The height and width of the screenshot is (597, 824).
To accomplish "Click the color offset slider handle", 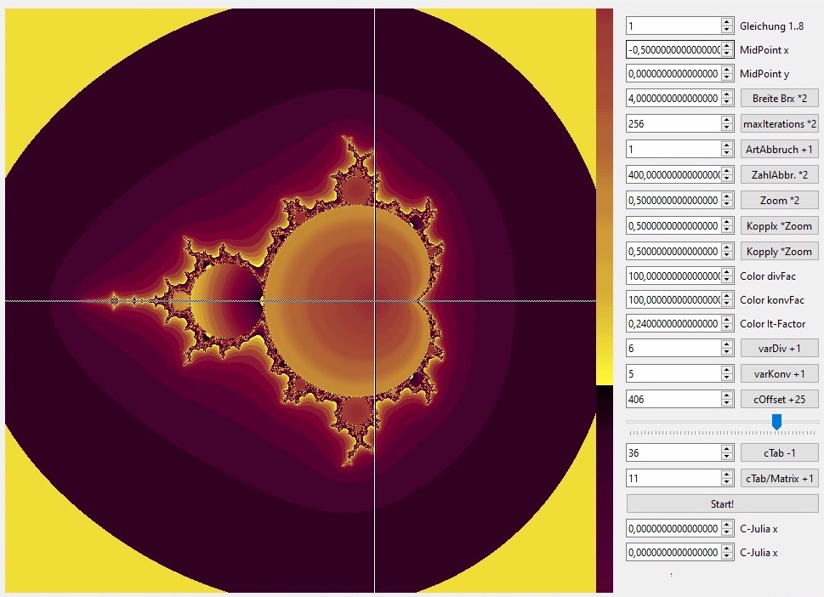I will click(x=776, y=422).
